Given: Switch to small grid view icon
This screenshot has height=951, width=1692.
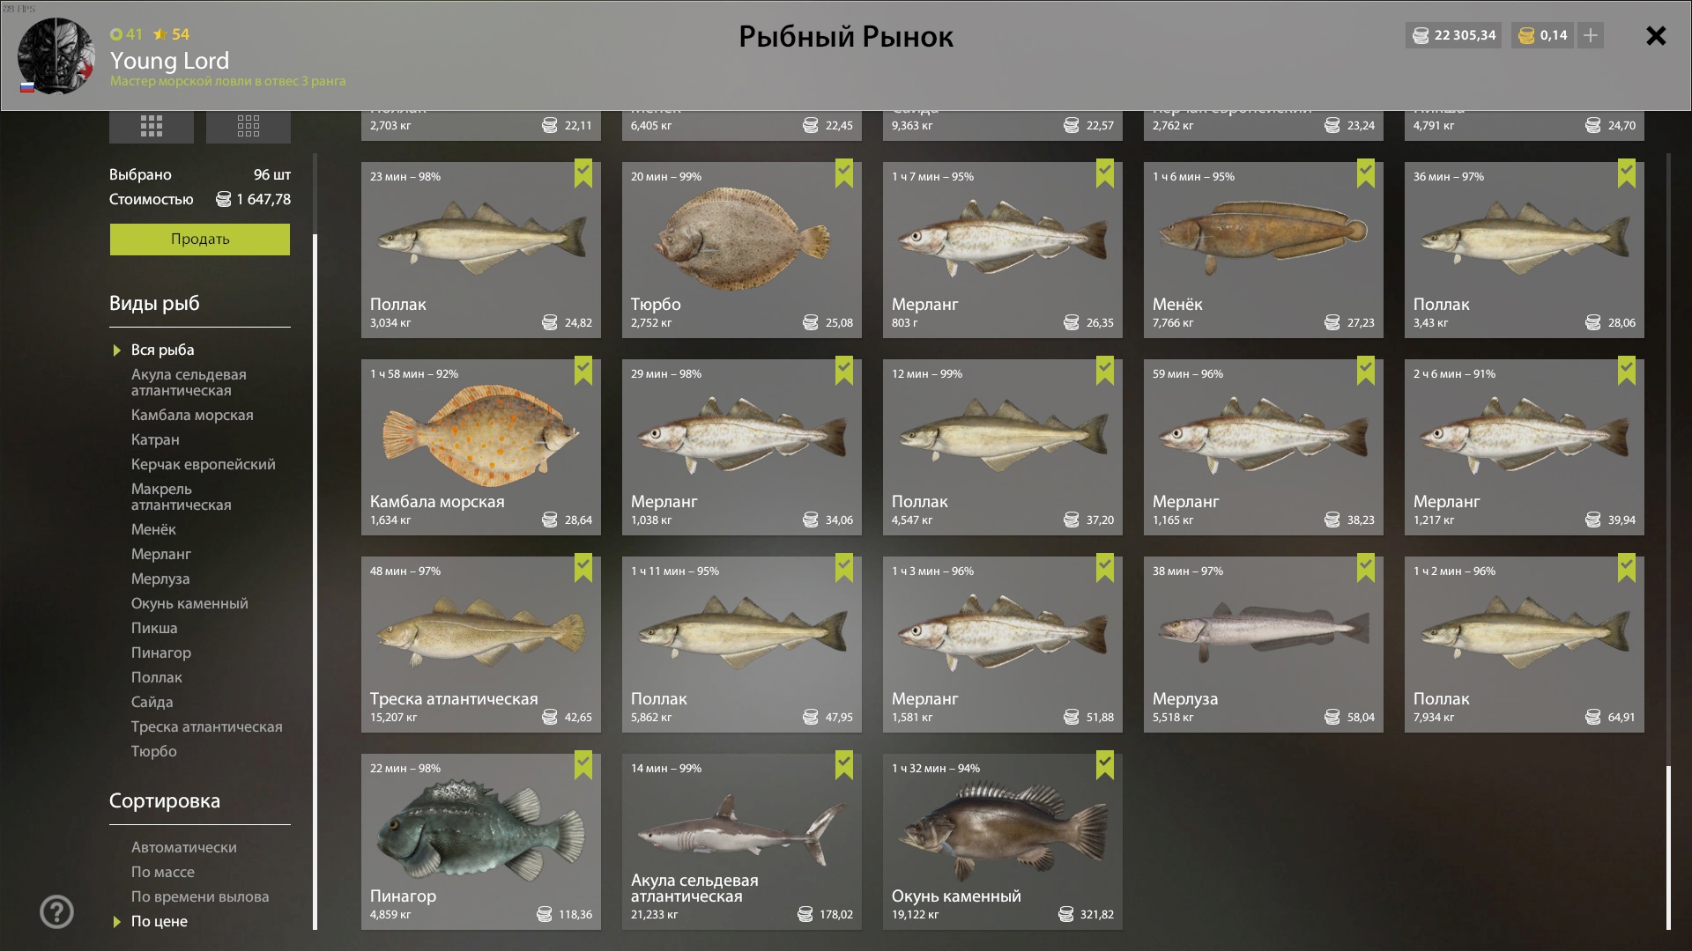Looking at the screenshot, I should point(249,127).
